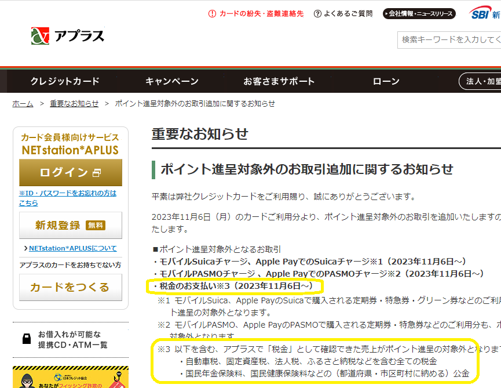Click カードをつくる button

pyautogui.click(x=71, y=287)
